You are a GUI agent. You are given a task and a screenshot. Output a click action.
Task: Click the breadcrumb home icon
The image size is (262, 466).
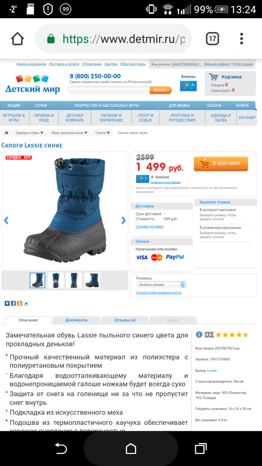pos(6,133)
